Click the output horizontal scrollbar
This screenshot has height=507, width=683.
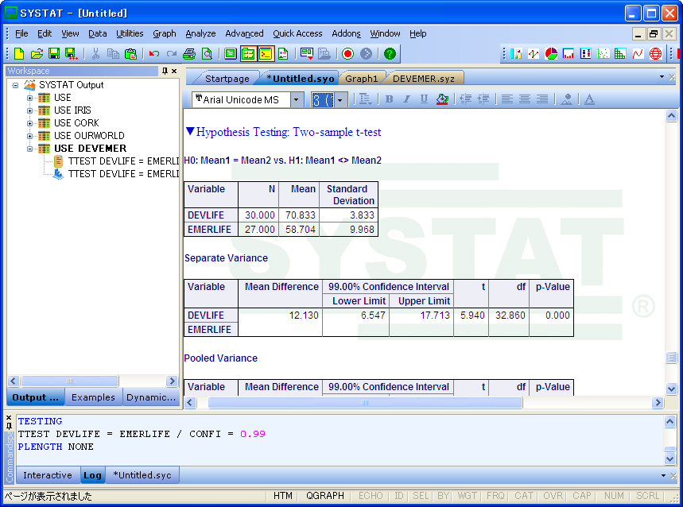click(x=365, y=403)
